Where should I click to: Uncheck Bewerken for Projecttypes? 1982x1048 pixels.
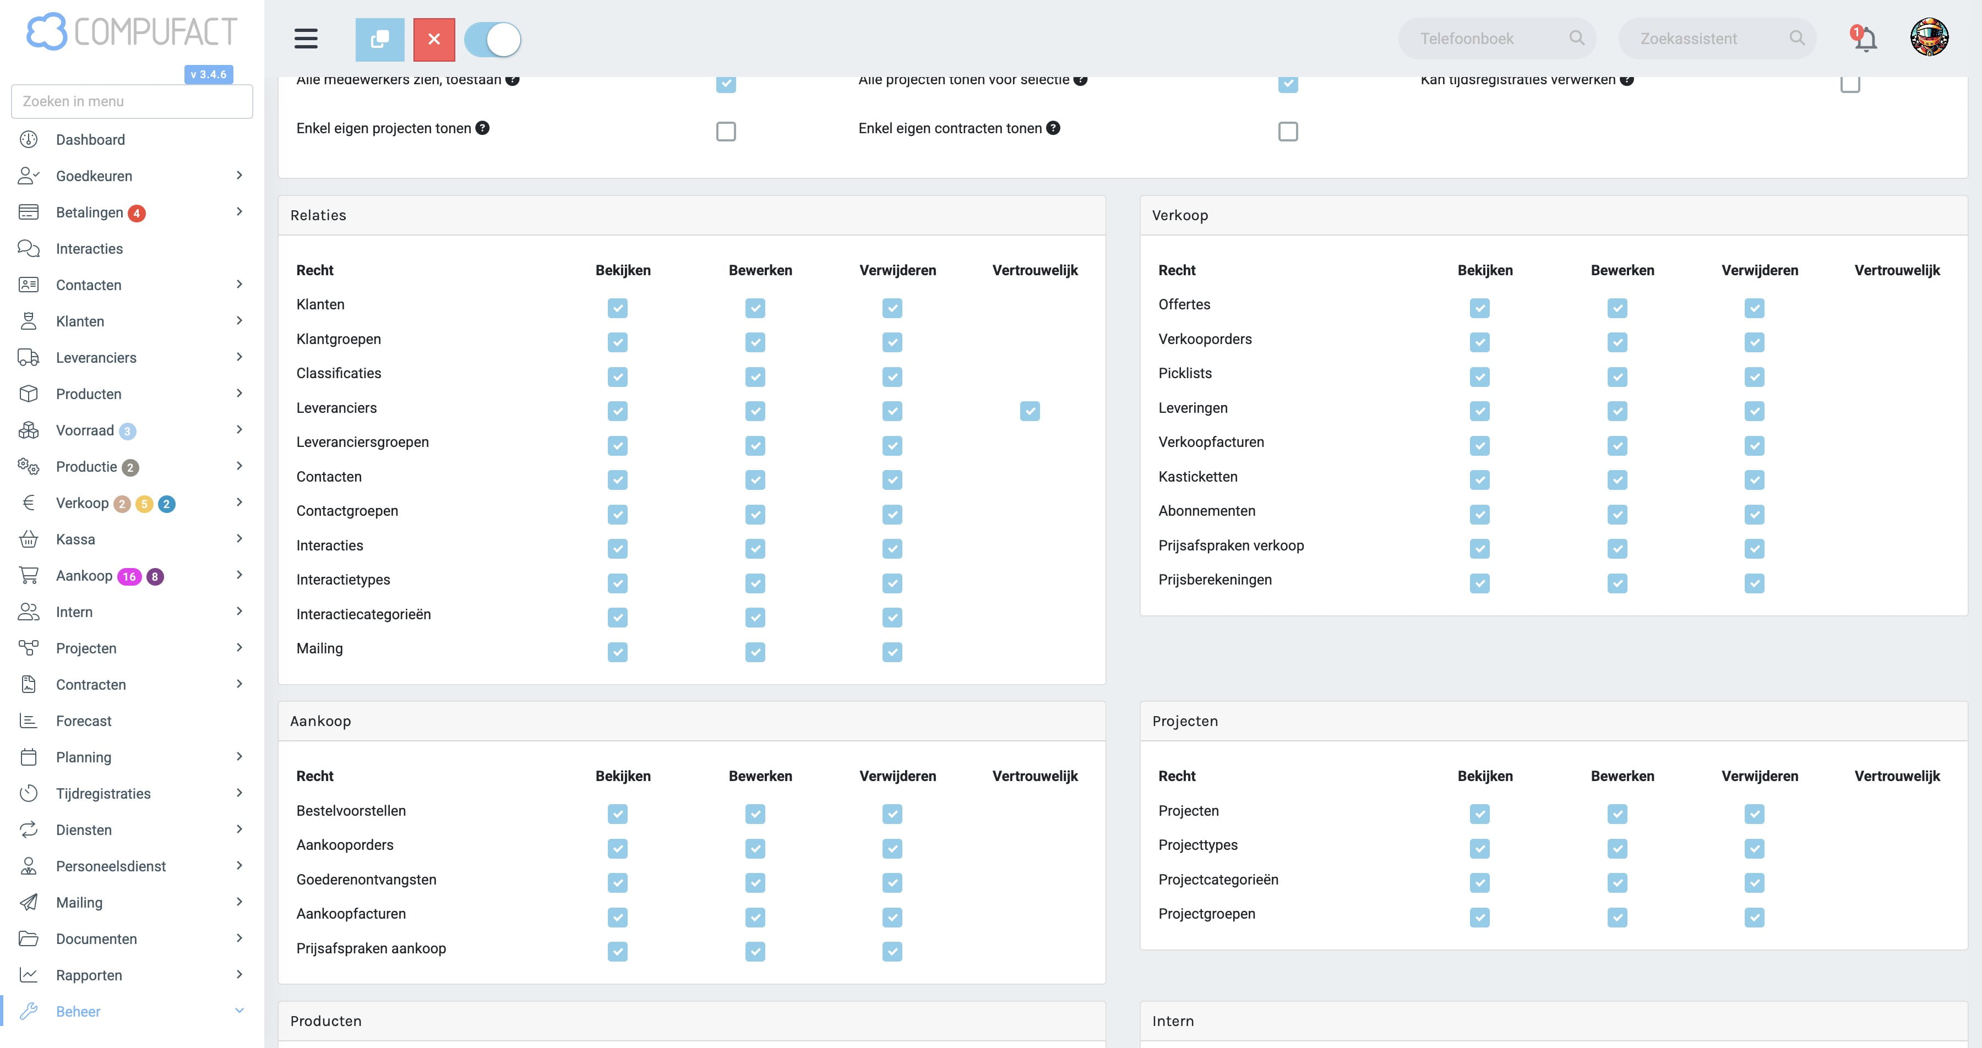[1618, 848]
